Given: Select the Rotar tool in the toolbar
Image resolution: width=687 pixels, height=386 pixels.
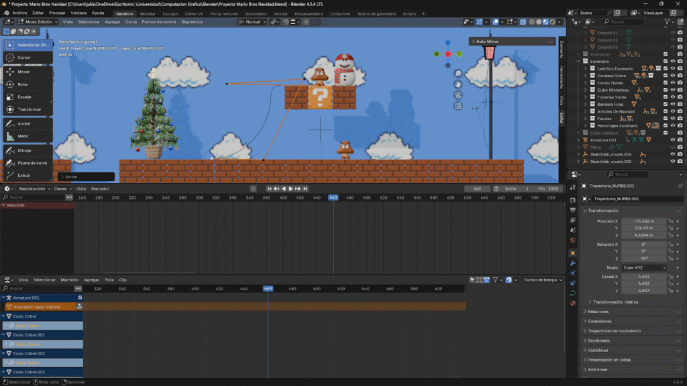Looking at the screenshot, I should (x=23, y=84).
